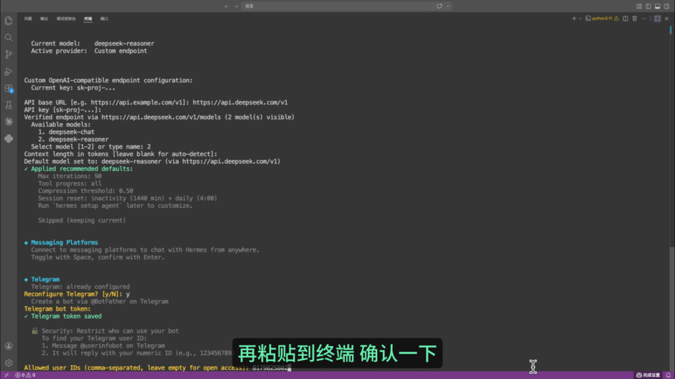Viewport: 675px width, 379px height.
Task: Click 'Current model: deepseek-reasoner' line
Action: click(x=92, y=43)
